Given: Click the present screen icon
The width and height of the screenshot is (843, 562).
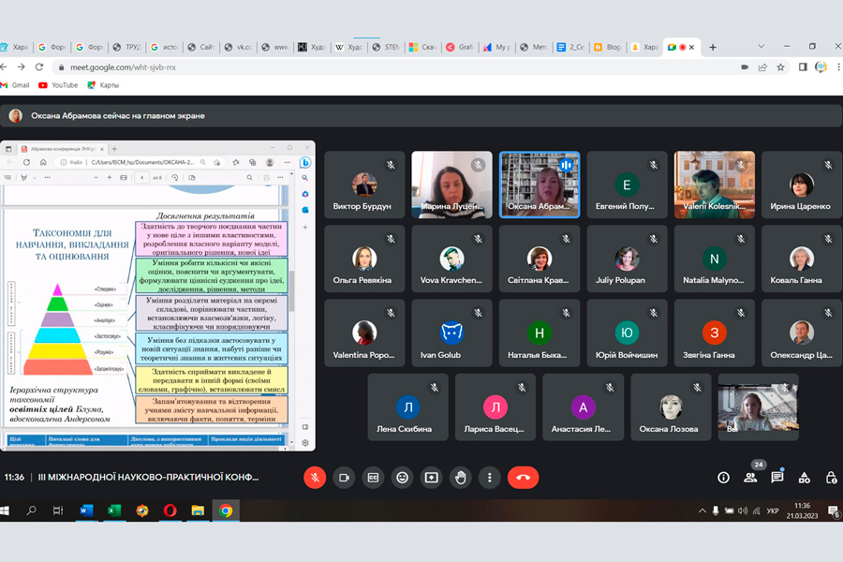Looking at the screenshot, I should coord(431,478).
